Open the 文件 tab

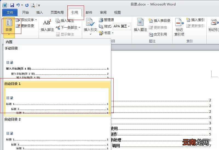(x=10, y=13)
